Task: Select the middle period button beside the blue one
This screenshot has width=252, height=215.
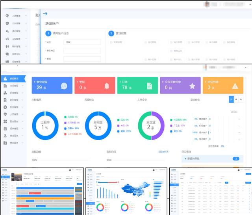Action: pyautogui.click(x=236, y=99)
